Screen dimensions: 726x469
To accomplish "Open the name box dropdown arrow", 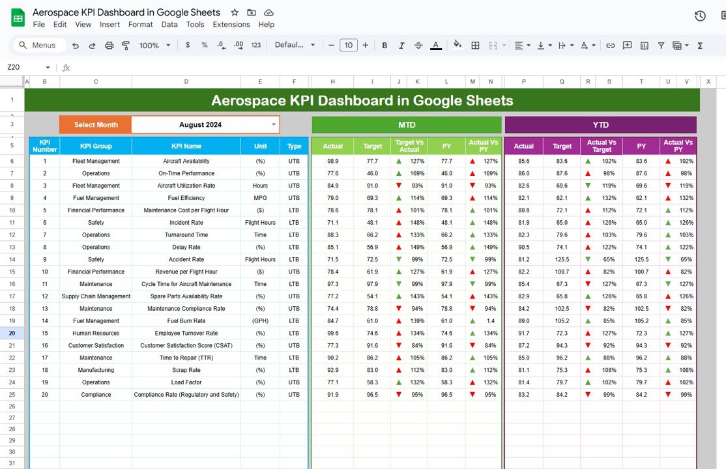I will coord(48,68).
